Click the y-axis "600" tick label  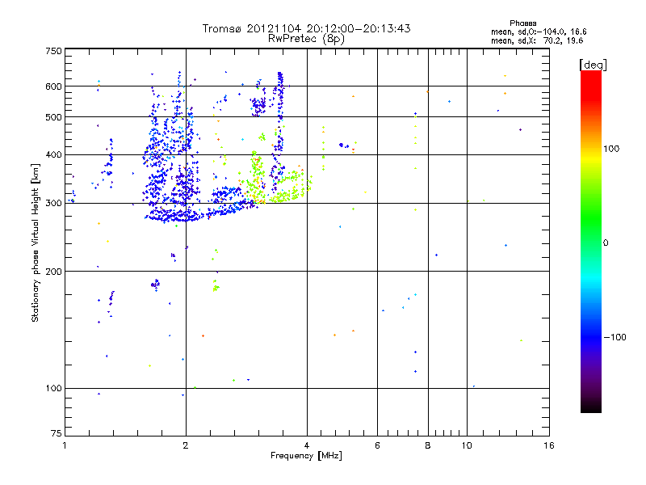[x=53, y=86]
